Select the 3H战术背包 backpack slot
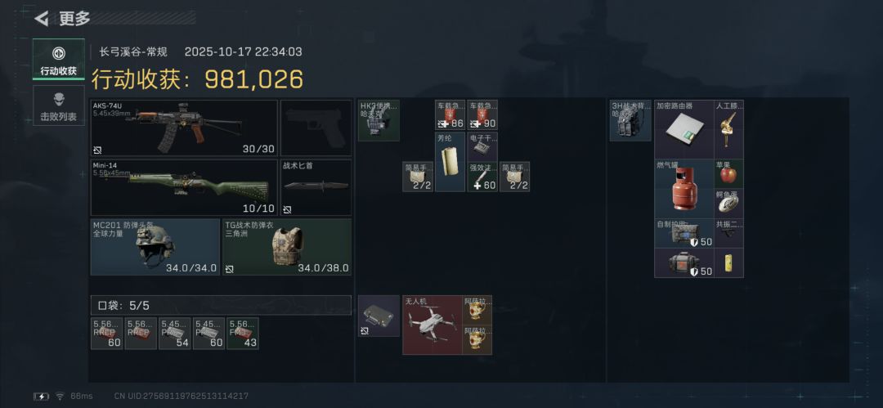The height and width of the screenshot is (408, 883). click(630, 120)
